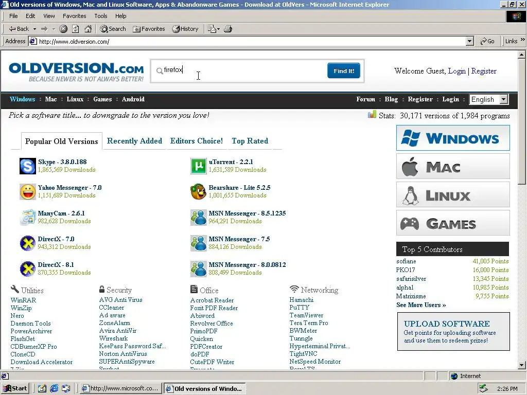This screenshot has height=395, width=527.
Task: Select the Popular Old Versions tab
Action: [62, 141]
